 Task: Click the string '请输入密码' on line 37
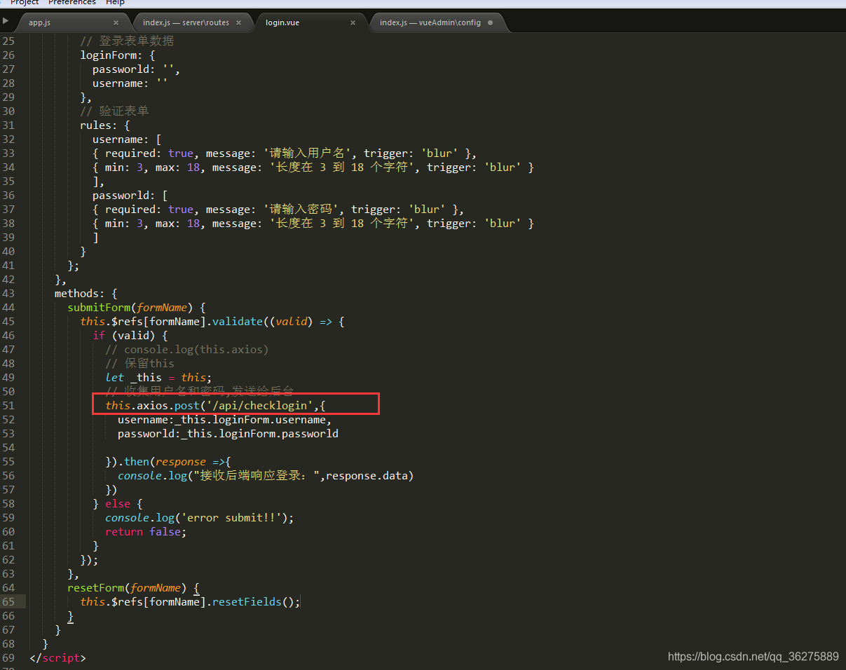301,209
